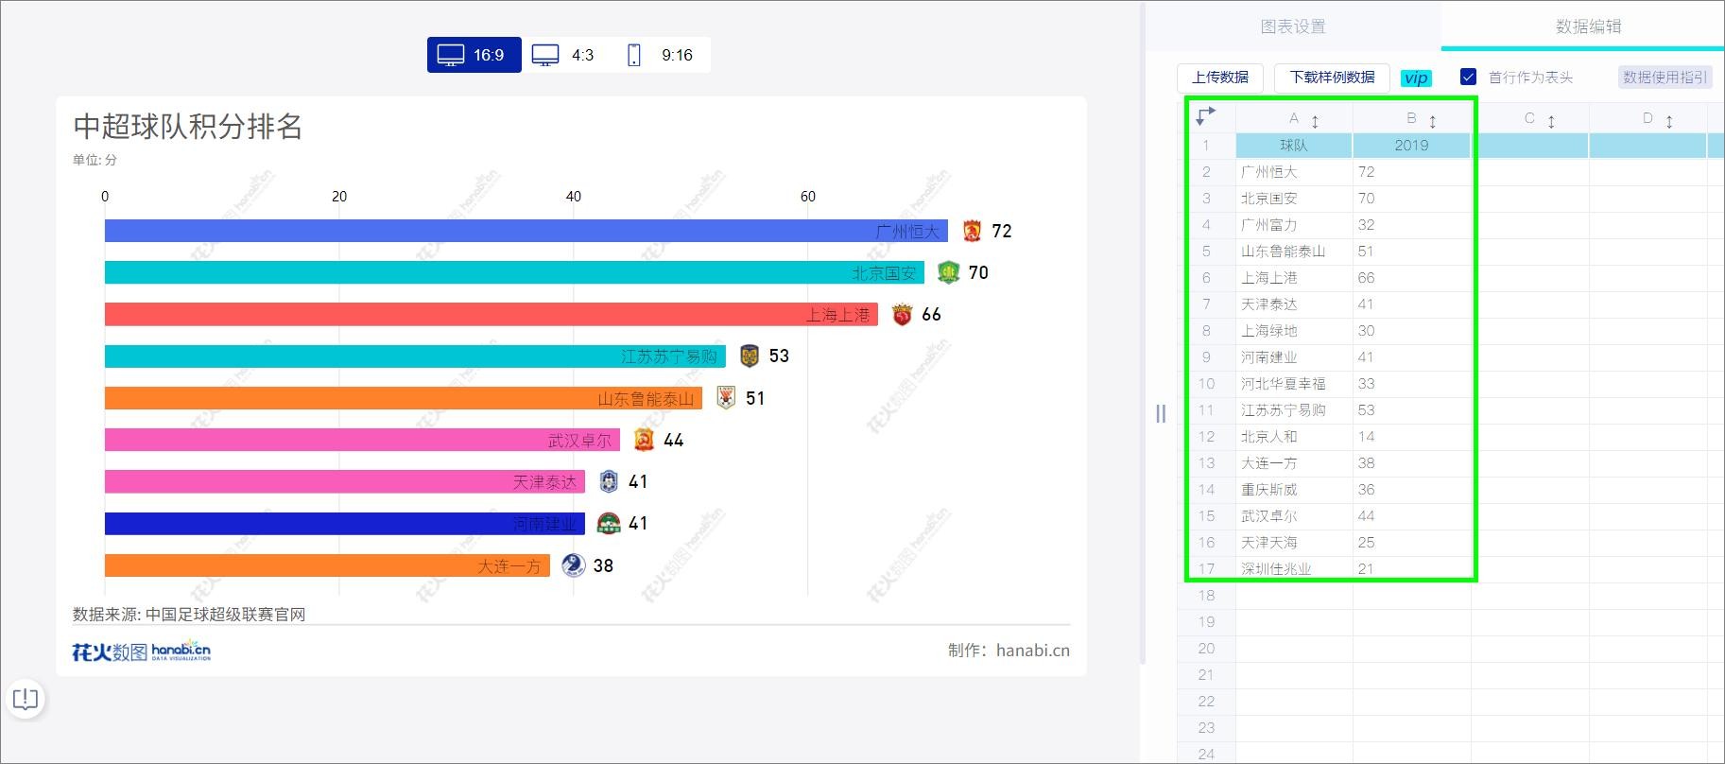
Task: Click the 下载样例数据 button
Action: pyautogui.click(x=1332, y=78)
